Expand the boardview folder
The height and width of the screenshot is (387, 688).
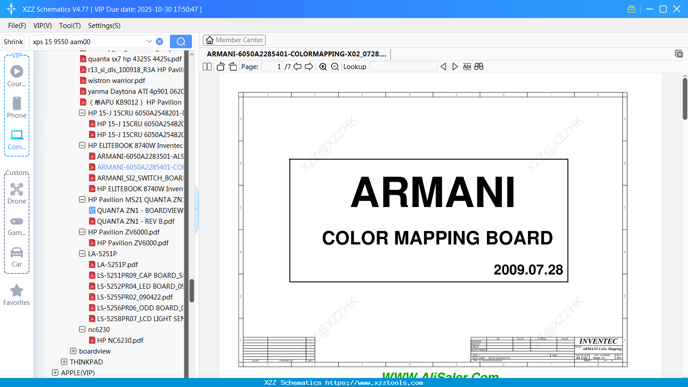tap(73, 351)
